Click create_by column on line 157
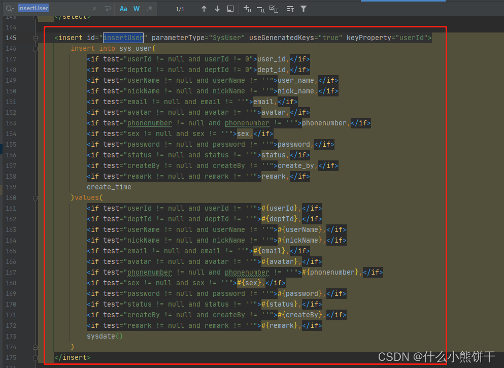Image resolution: width=504 pixels, height=368 pixels. [296, 166]
